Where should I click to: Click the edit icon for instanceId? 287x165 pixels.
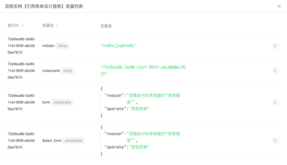tap(275, 70)
